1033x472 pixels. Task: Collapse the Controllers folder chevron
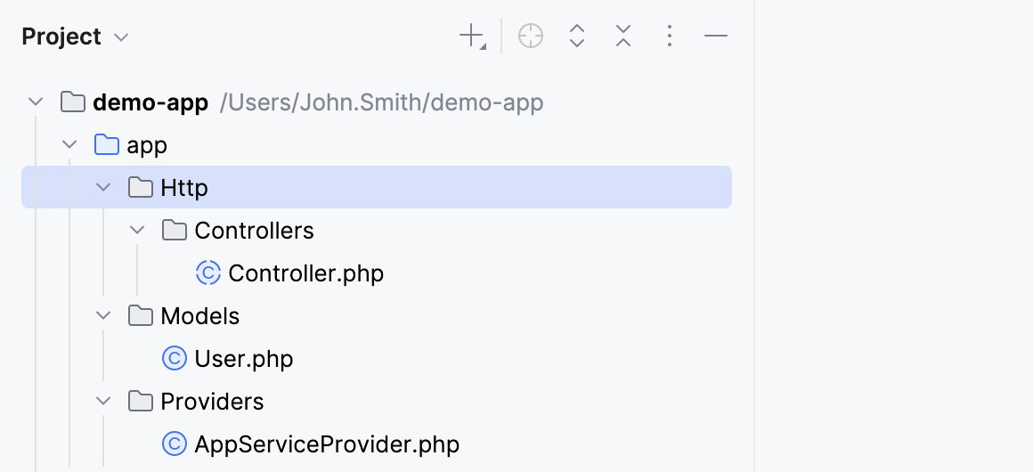click(x=137, y=231)
